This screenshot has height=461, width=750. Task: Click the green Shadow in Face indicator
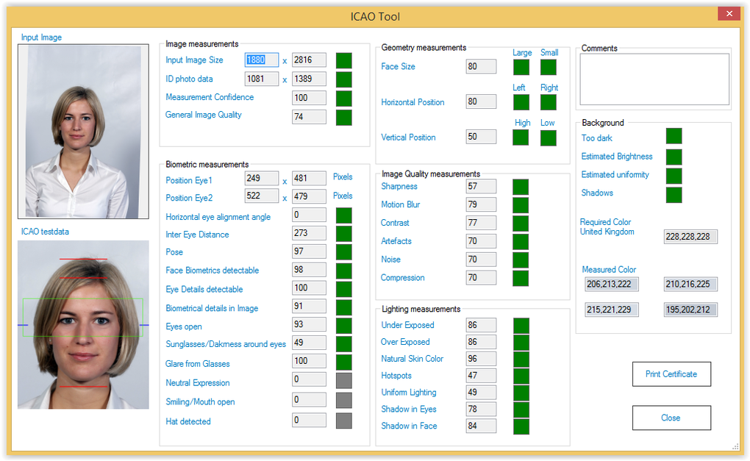(521, 426)
